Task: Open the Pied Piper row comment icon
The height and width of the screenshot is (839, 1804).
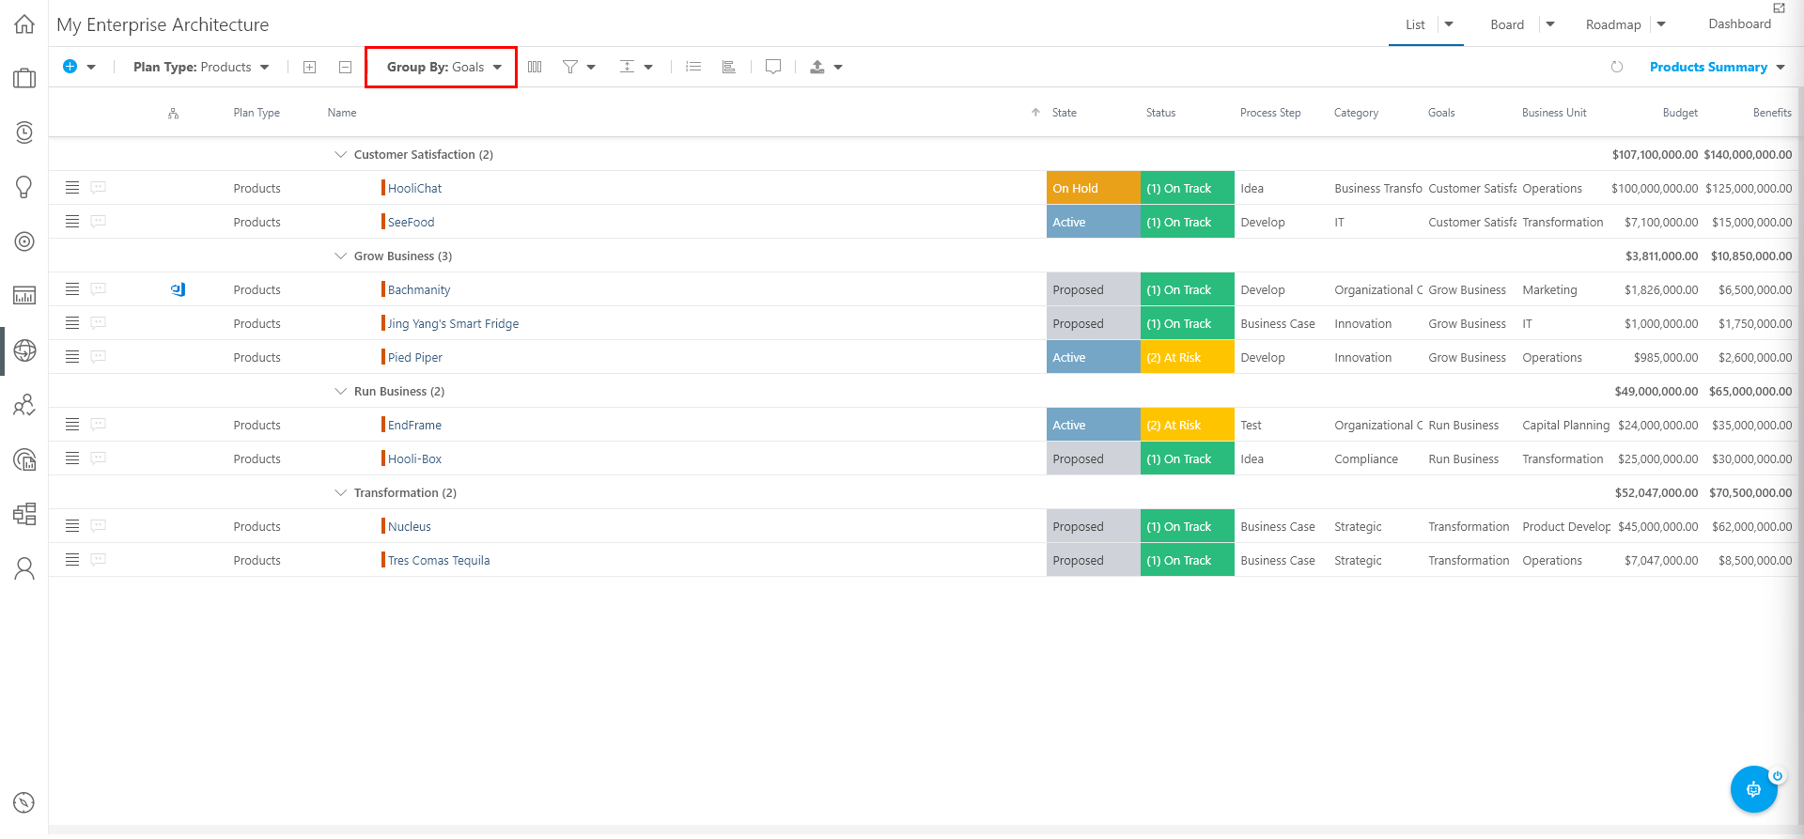Action: (x=99, y=357)
